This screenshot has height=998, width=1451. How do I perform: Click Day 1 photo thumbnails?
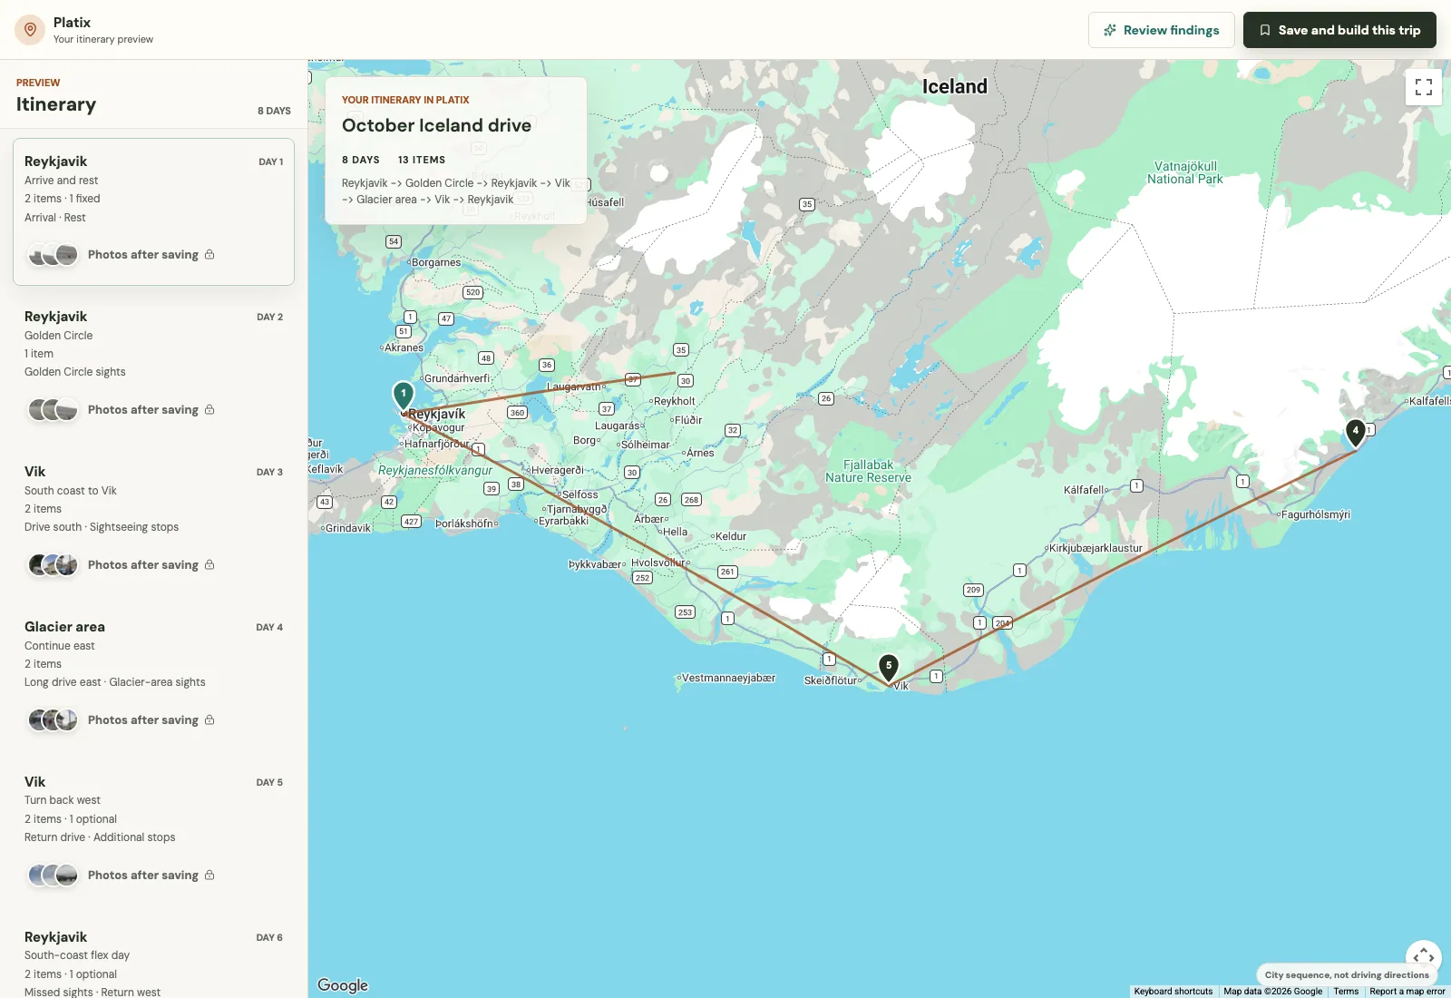click(53, 254)
